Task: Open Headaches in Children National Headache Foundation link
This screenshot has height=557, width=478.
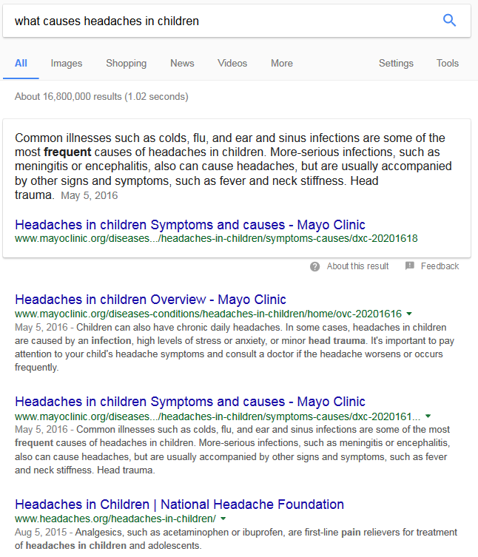Action: [179, 504]
